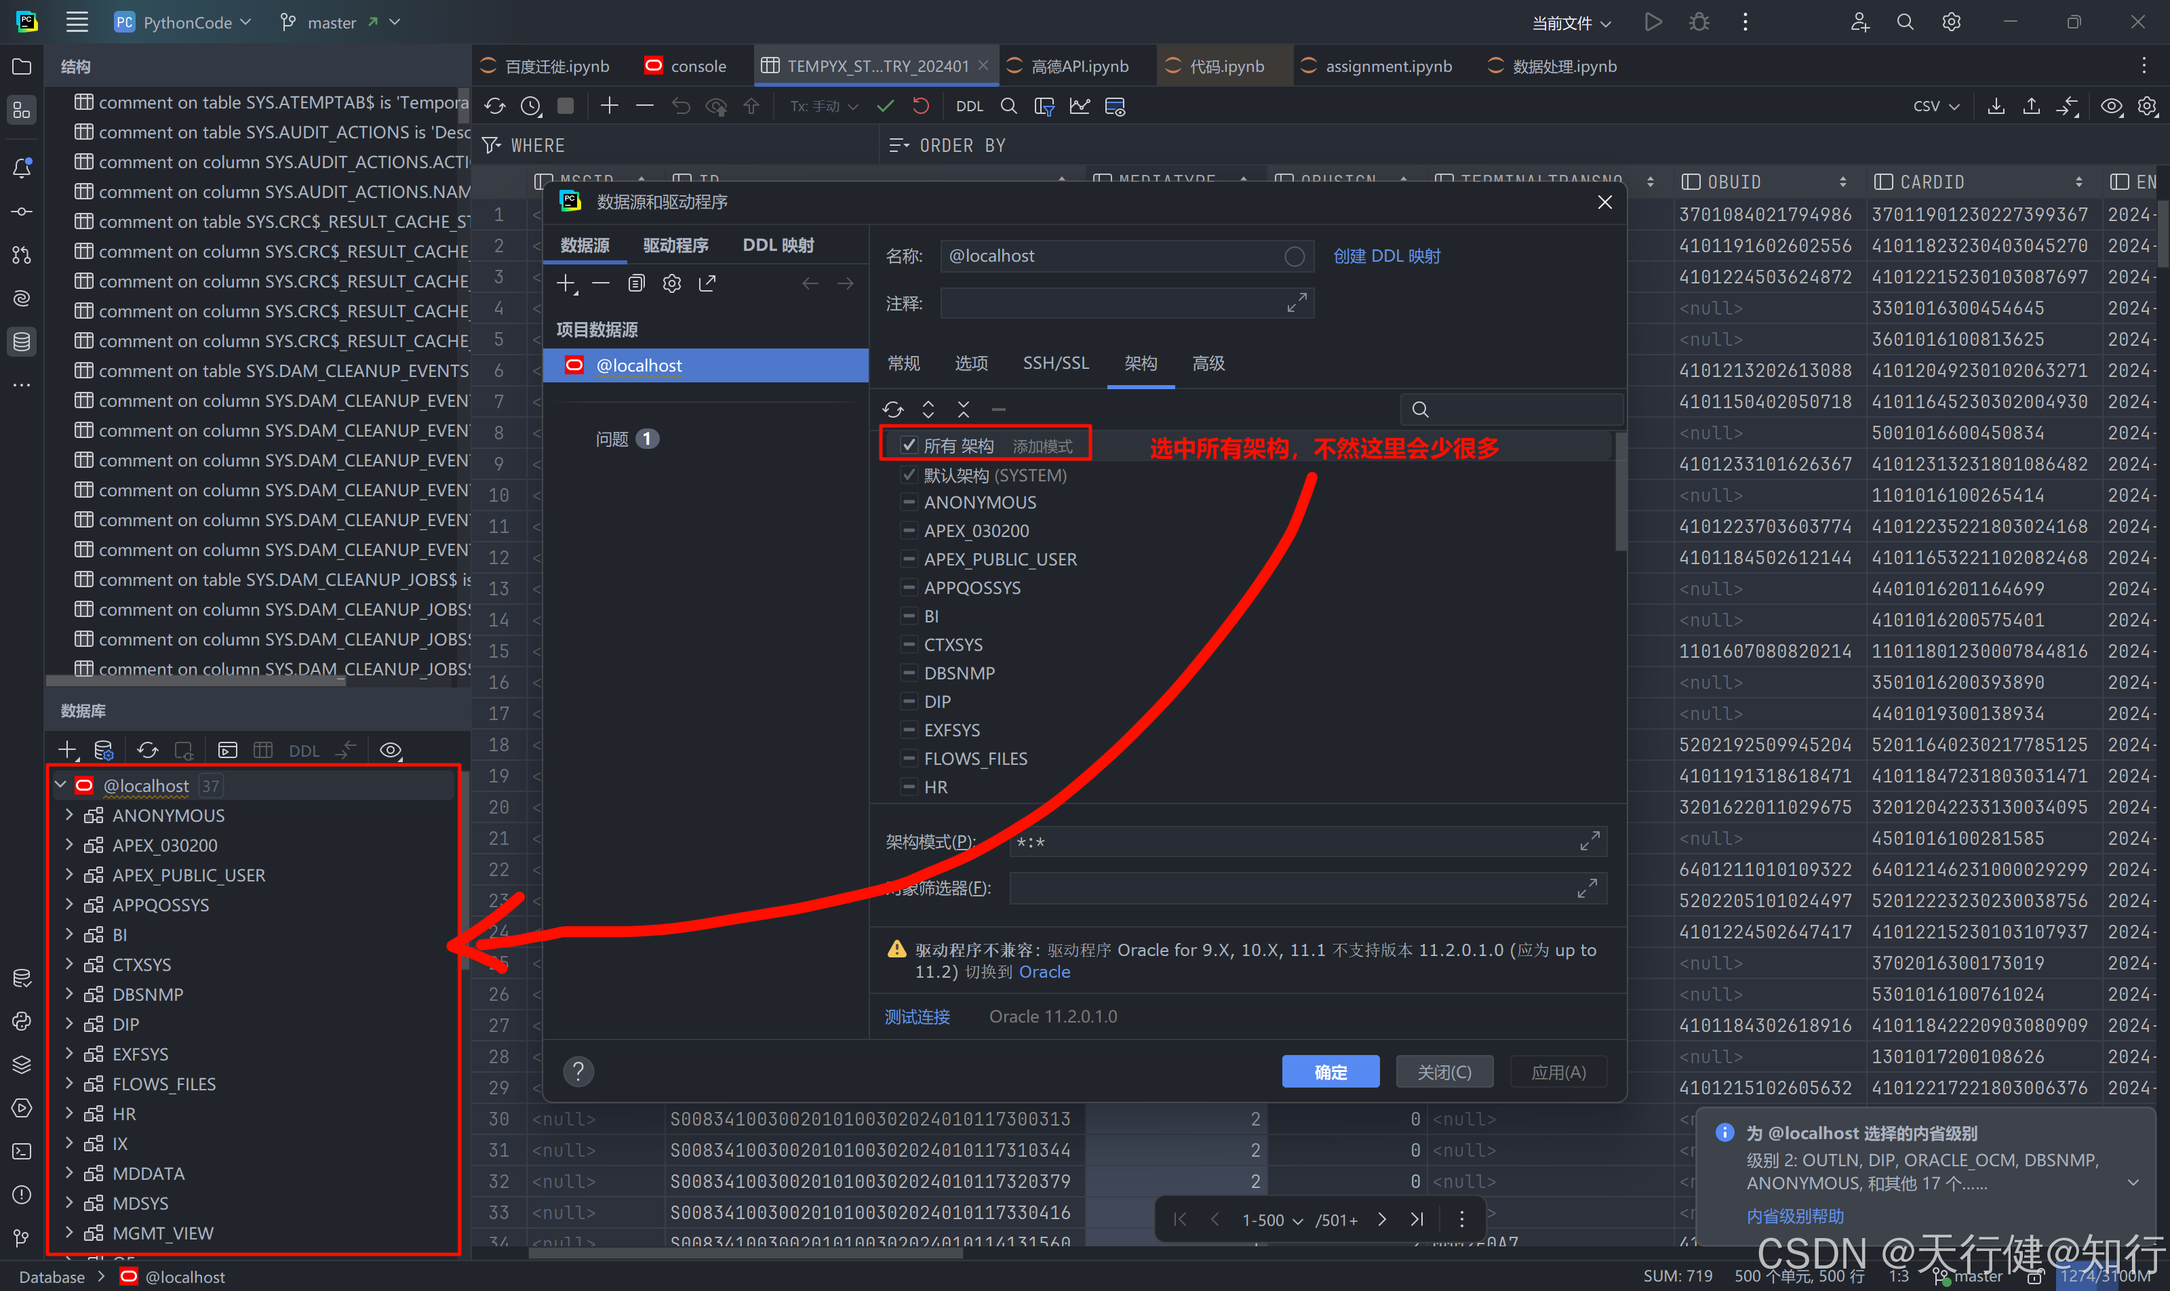This screenshot has height=1291, width=2170.
Task: Click the duplicate data source icon
Action: tap(636, 283)
